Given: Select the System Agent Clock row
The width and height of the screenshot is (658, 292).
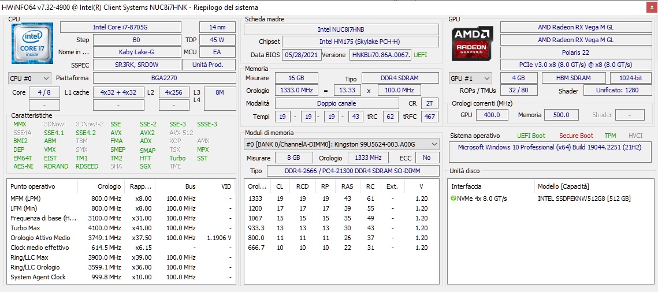Looking at the screenshot, I should pos(121,277).
